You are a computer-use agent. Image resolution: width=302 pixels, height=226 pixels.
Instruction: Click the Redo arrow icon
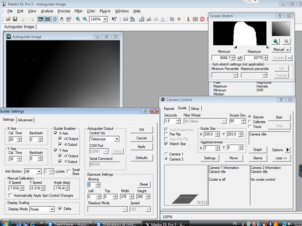tap(31, 19)
